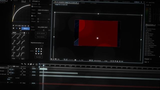Click the exposure reset icon near +0.0
The image size is (160, 90).
click(x=120, y=61)
